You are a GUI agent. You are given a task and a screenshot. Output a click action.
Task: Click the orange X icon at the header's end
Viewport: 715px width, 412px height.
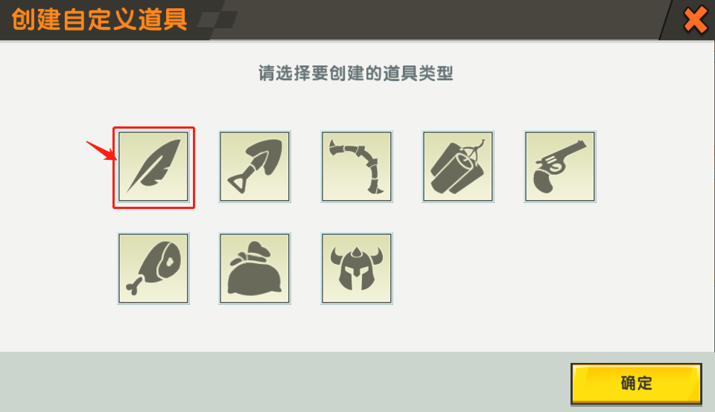point(695,20)
